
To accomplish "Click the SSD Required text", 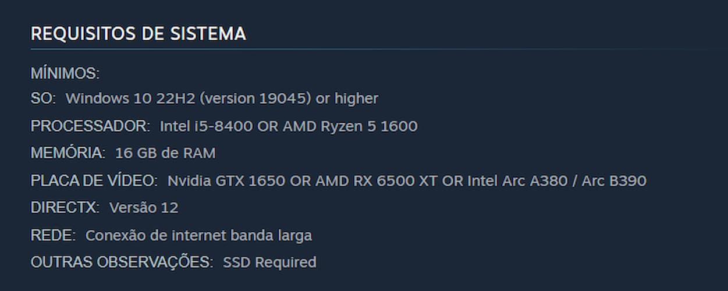I will tap(269, 262).
